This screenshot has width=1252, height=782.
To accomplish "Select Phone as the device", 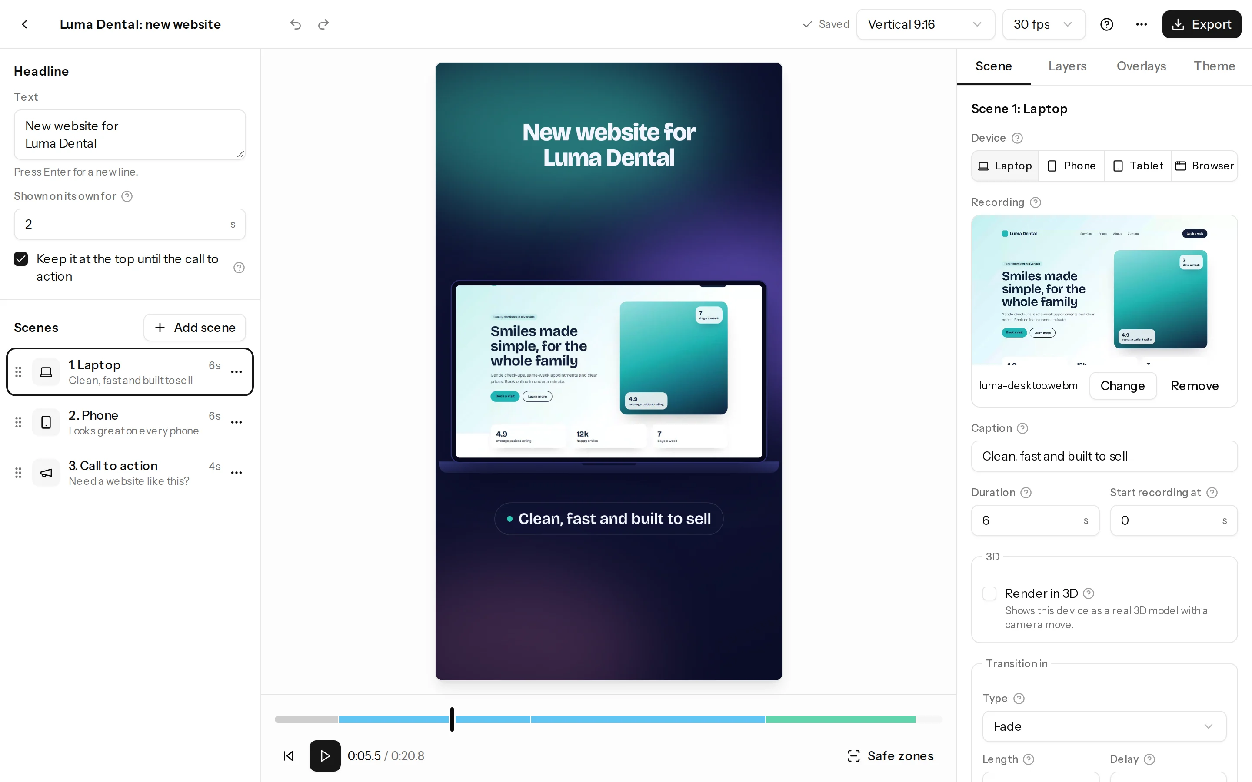I will click(1071, 166).
